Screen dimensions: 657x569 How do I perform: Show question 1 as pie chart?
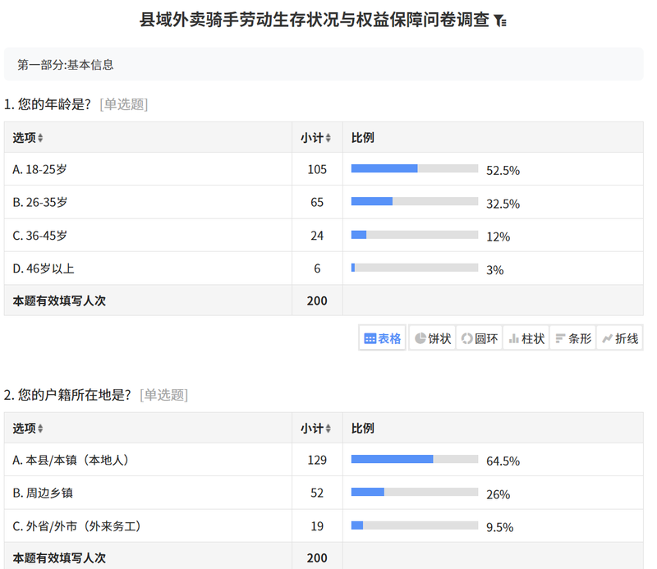pyautogui.click(x=433, y=338)
